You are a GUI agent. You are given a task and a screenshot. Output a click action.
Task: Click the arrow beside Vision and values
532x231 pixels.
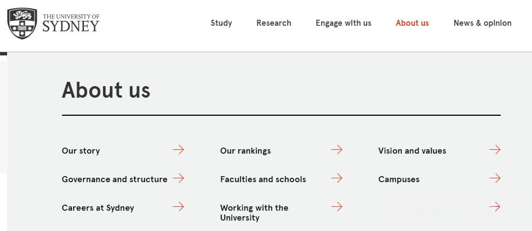495,150
